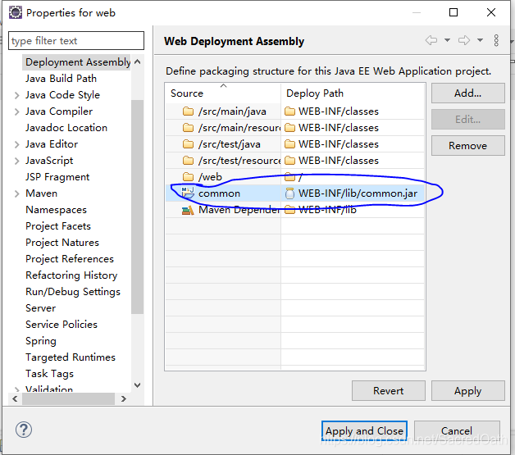Expand the JavaScript node
The width and height of the screenshot is (515, 455).
click(16, 161)
